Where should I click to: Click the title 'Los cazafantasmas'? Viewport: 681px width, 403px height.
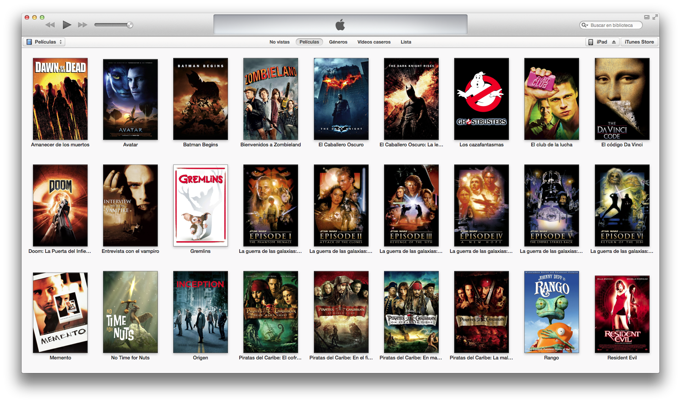482,145
